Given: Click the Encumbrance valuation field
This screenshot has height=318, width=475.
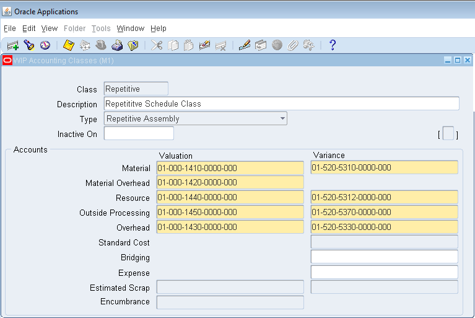Looking at the screenshot, I should tap(230, 303).
